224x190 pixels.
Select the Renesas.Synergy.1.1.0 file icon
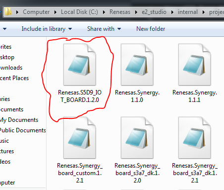pyautogui.click(x=137, y=65)
